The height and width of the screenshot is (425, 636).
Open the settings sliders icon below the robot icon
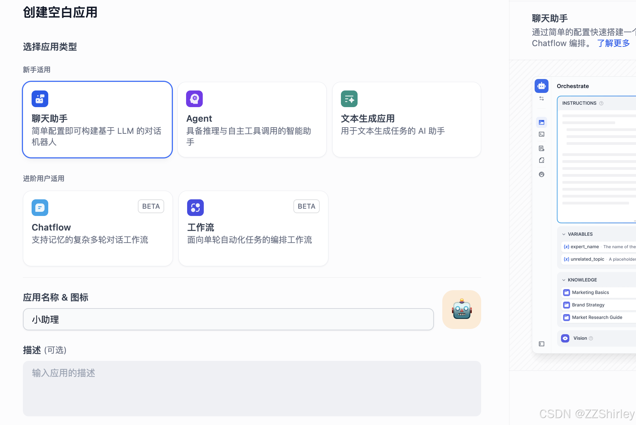click(x=541, y=98)
